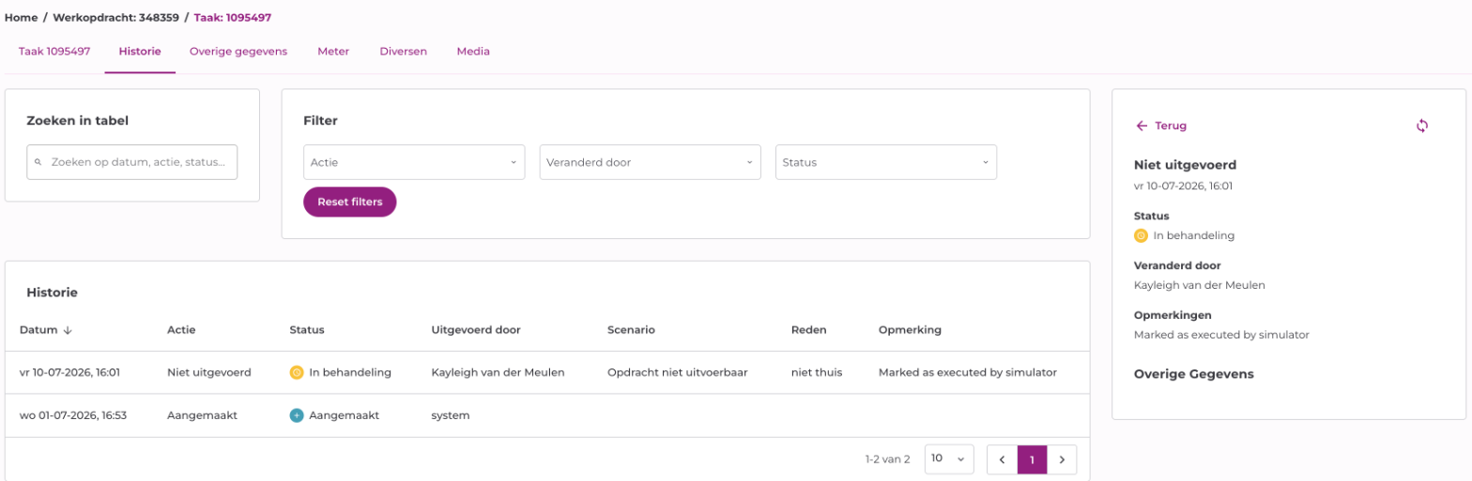Click the Marked as executed by simulator table cell
1472x481 pixels.
pyautogui.click(x=968, y=372)
